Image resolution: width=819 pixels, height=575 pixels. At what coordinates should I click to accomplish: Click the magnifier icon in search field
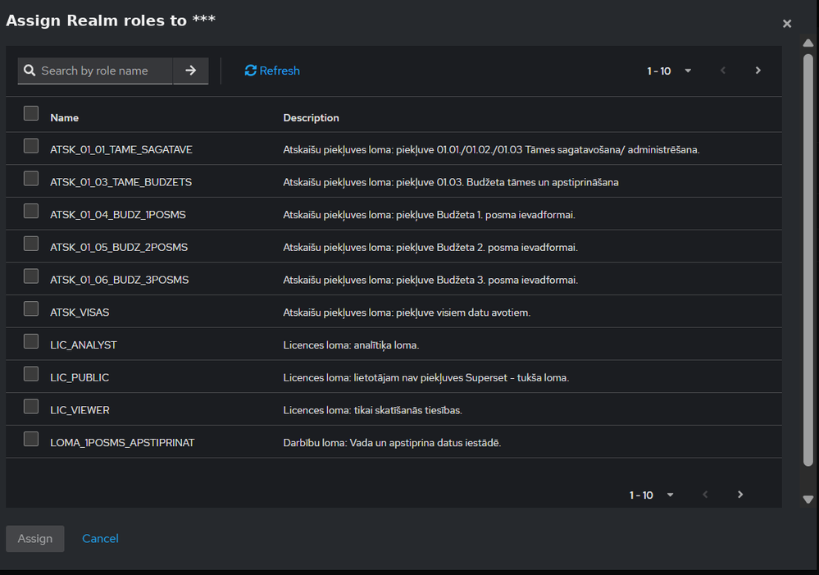click(x=30, y=71)
